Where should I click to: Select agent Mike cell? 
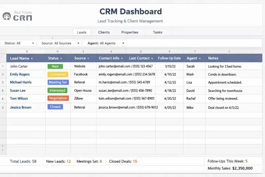pyautogui.click(x=190, y=108)
